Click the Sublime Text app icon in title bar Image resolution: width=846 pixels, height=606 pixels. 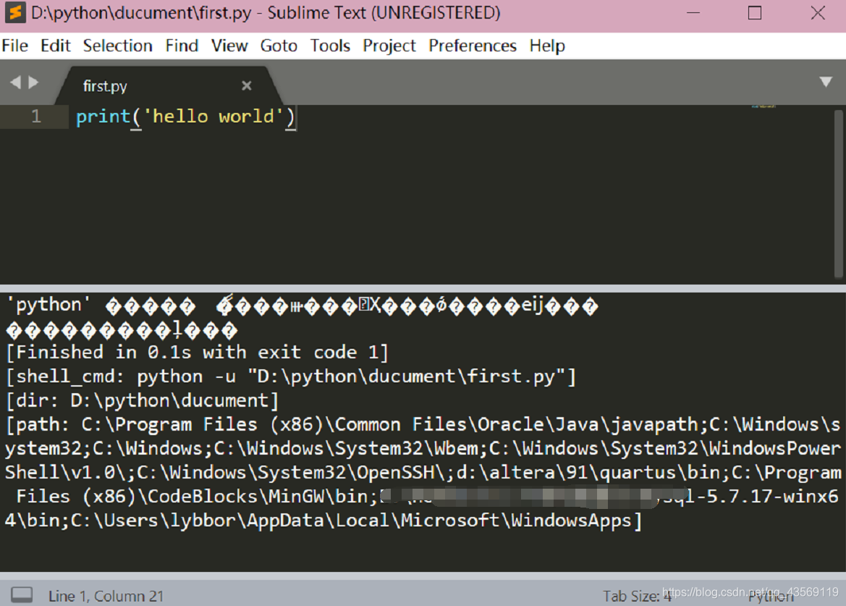tap(14, 13)
